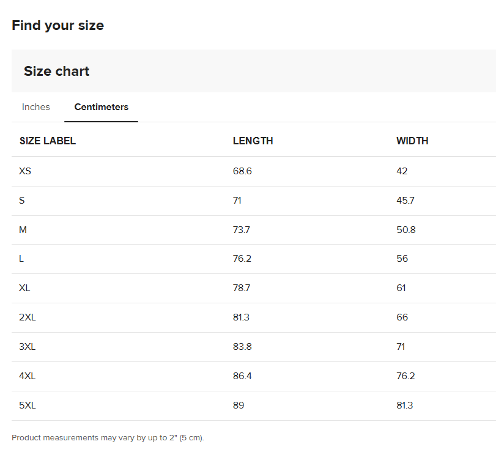This screenshot has height=455, width=496.
Task: Choose the XL size label
Action: 24,288
